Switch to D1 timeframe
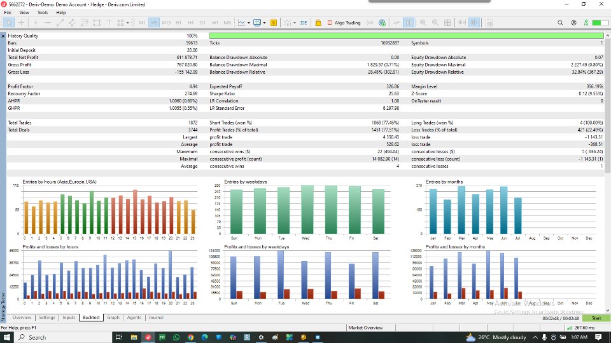611x343 pixels. 202,23
